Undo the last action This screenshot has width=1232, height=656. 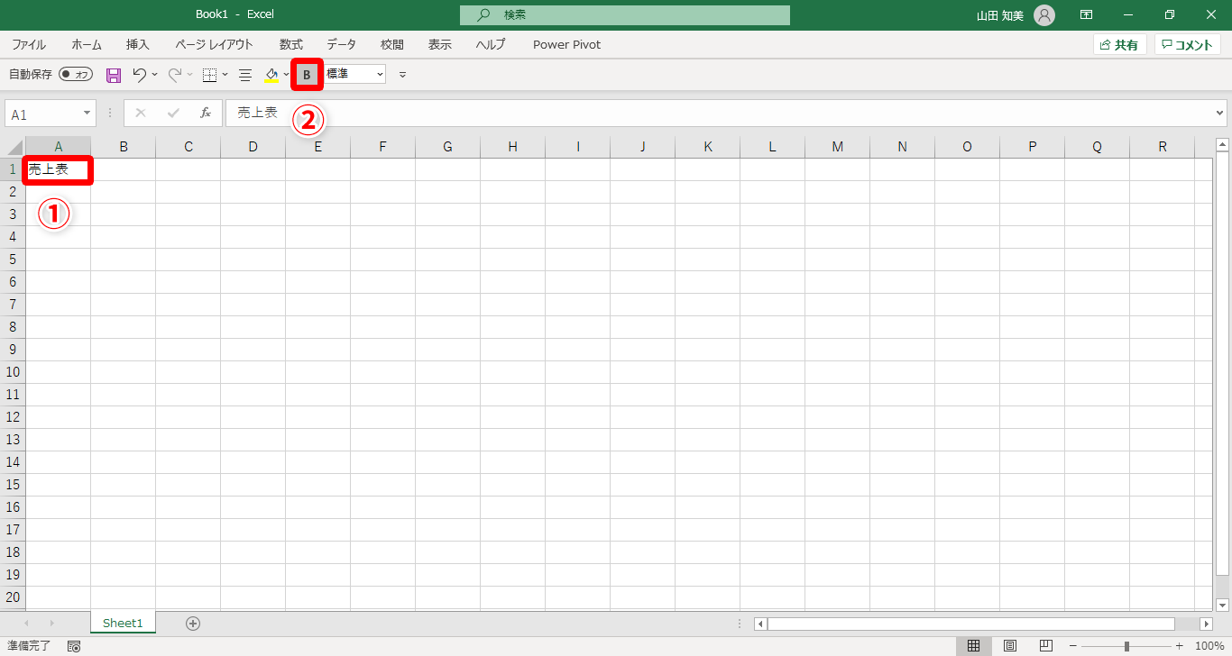click(x=139, y=75)
